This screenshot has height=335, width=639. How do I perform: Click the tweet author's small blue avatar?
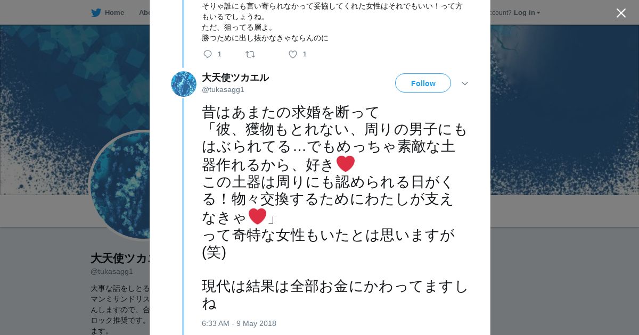(x=184, y=84)
